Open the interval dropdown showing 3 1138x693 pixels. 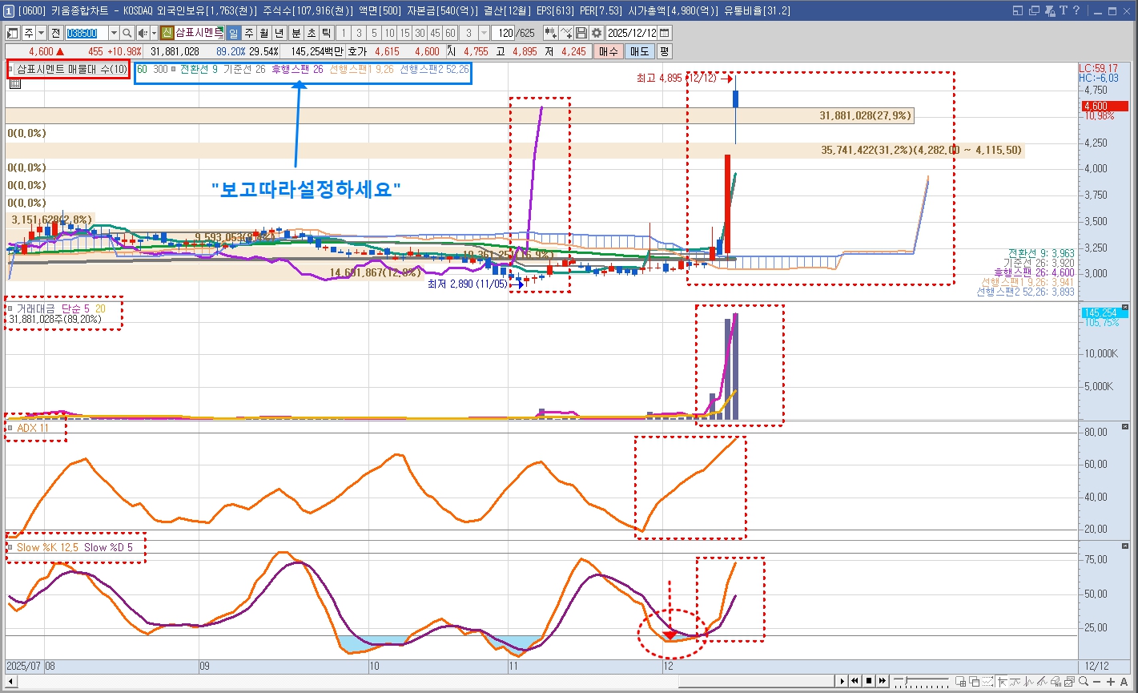point(485,33)
